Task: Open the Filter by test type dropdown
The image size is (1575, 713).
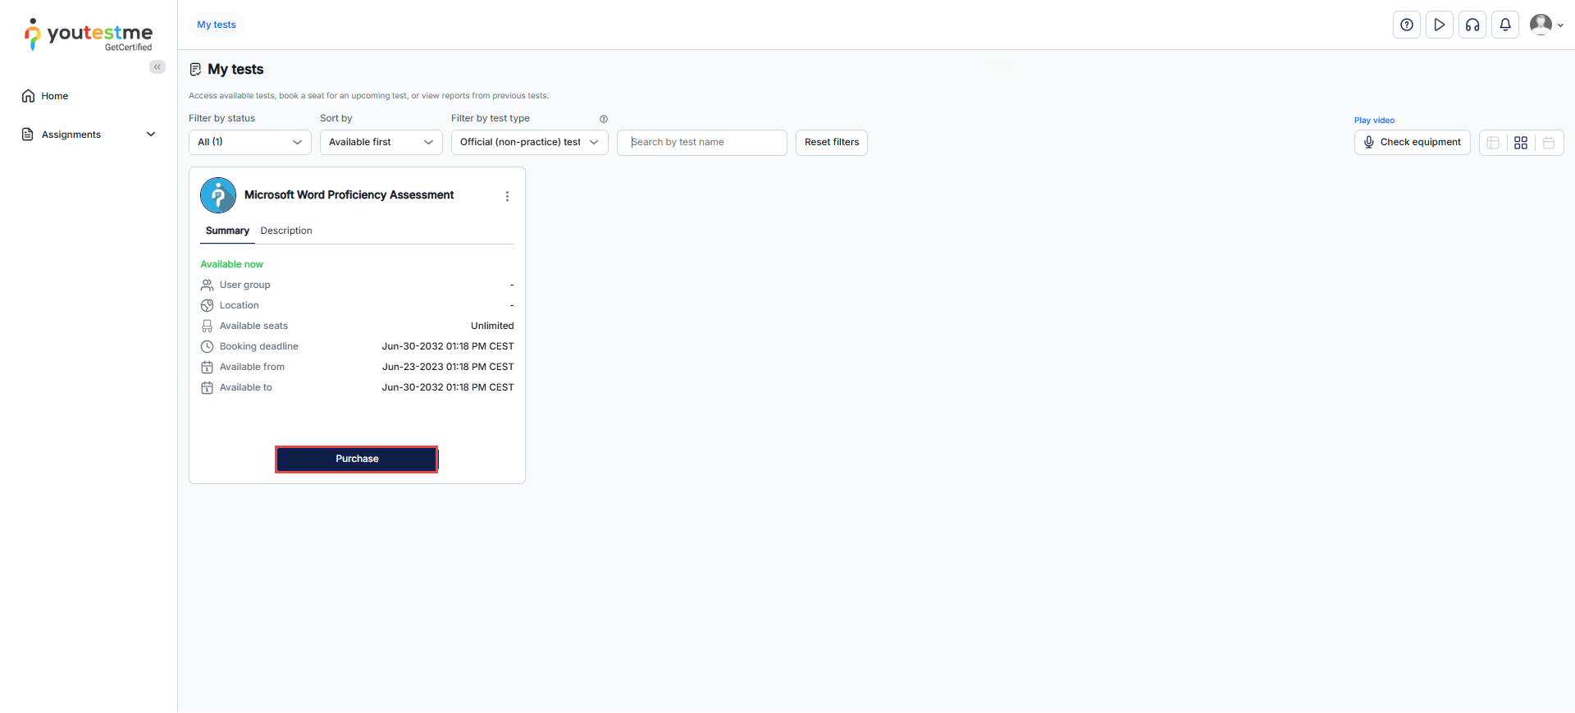Action: point(530,142)
